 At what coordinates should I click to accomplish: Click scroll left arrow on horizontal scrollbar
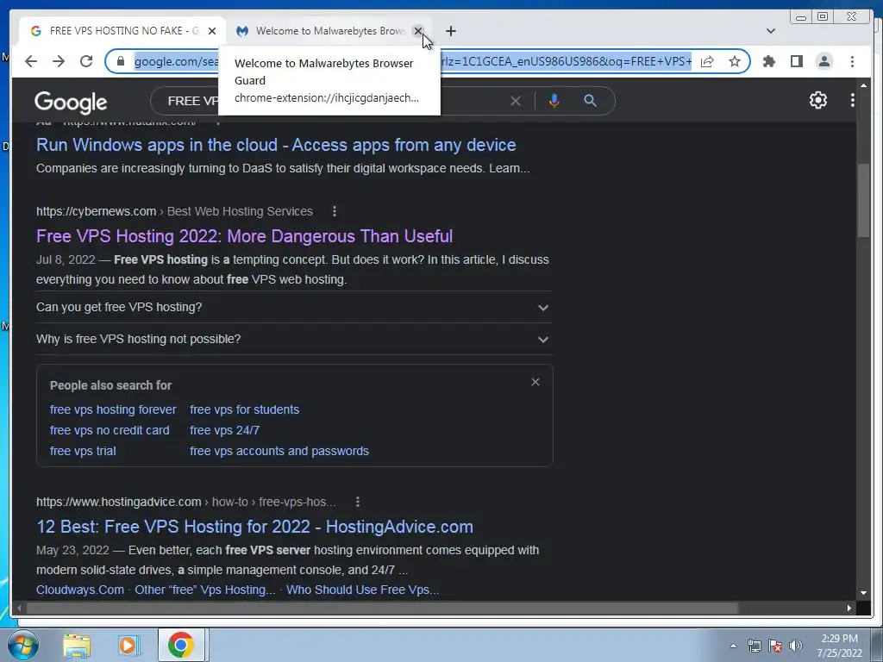coord(19,608)
